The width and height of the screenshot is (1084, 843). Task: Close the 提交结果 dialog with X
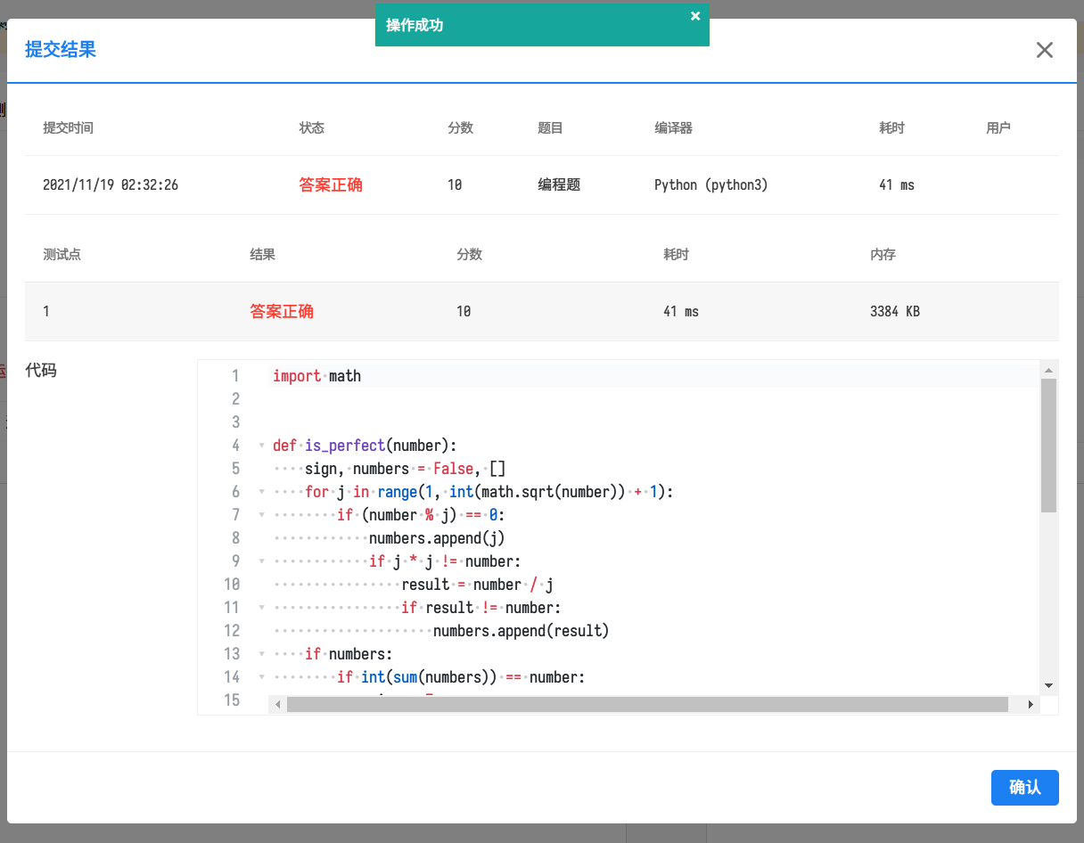click(x=1044, y=50)
